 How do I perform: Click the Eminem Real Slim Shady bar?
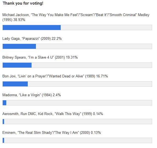point(77,140)
